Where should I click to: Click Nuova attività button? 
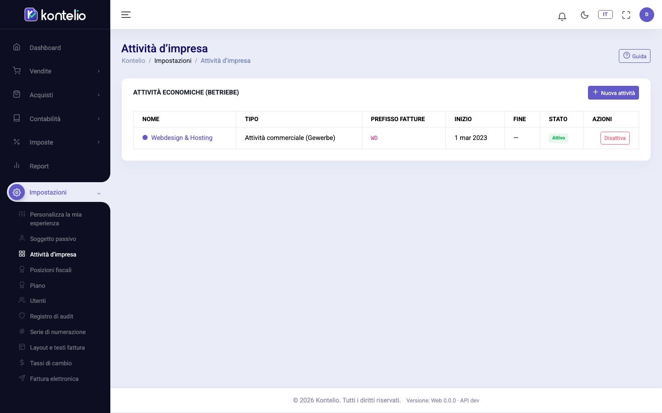(613, 93)
